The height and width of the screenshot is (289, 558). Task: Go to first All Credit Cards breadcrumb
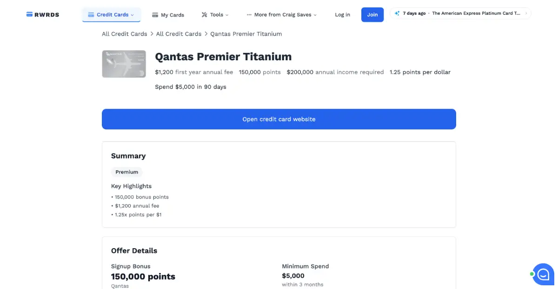pos(124,34)
